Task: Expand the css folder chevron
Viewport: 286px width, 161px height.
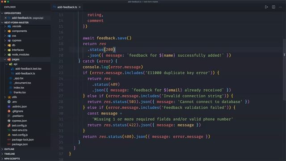Action: pos(5,36)
